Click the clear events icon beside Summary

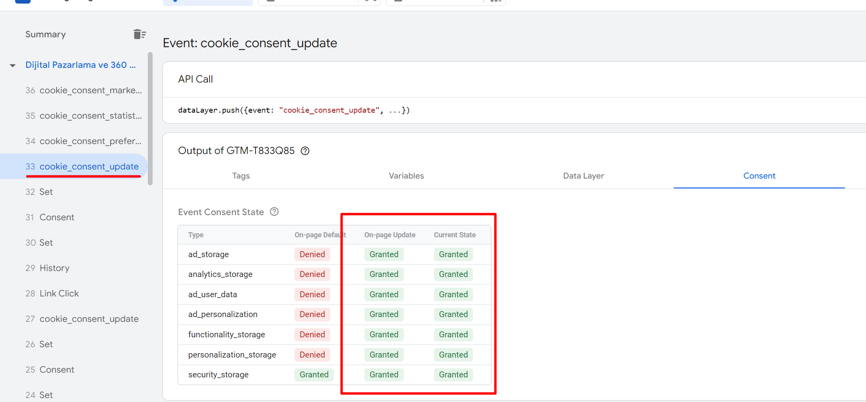139,35
